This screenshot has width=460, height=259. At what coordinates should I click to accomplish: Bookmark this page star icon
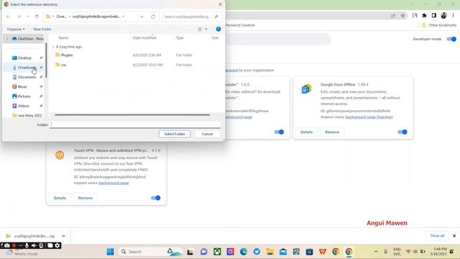click(x=402, y=16)
